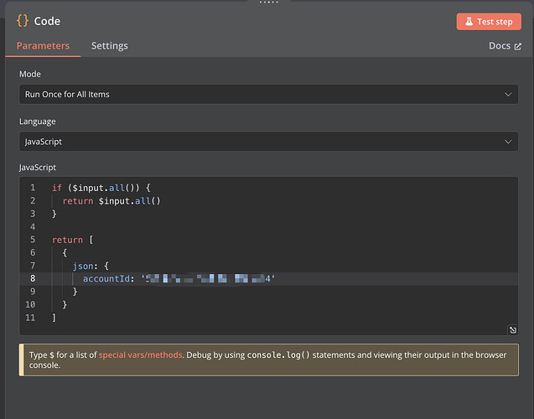
Task: Click line number 1 in gutter
Action: 33,188
